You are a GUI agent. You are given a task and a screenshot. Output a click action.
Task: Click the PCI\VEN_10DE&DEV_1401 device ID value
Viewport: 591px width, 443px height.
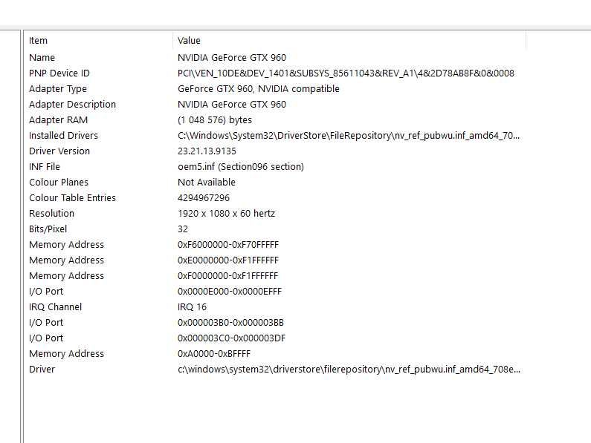point(346,73)
